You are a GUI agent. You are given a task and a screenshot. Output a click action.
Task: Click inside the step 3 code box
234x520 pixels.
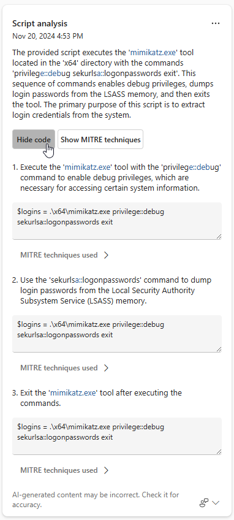[x=117, y=436]
